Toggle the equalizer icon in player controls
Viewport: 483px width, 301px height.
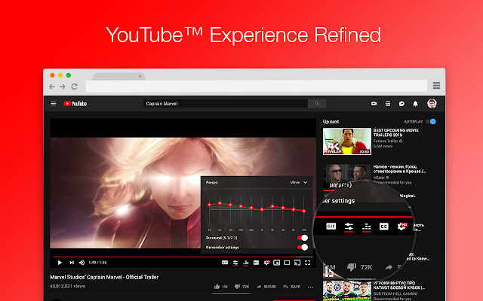point(246,263)
